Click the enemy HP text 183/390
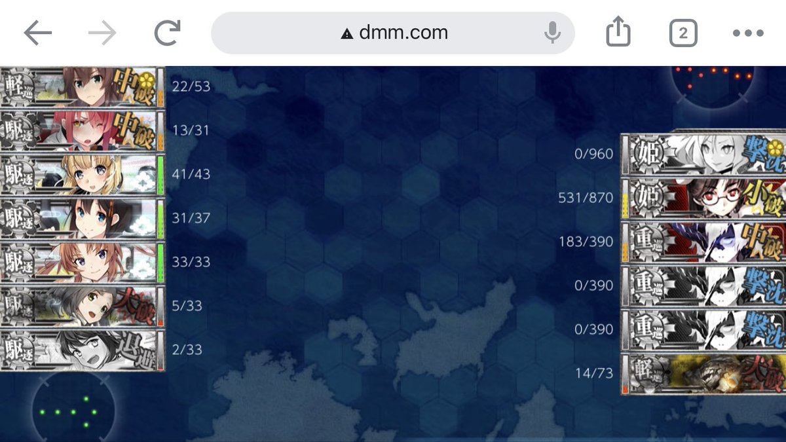Viewport: 786px width, 442px height. [x=586, y=242]
